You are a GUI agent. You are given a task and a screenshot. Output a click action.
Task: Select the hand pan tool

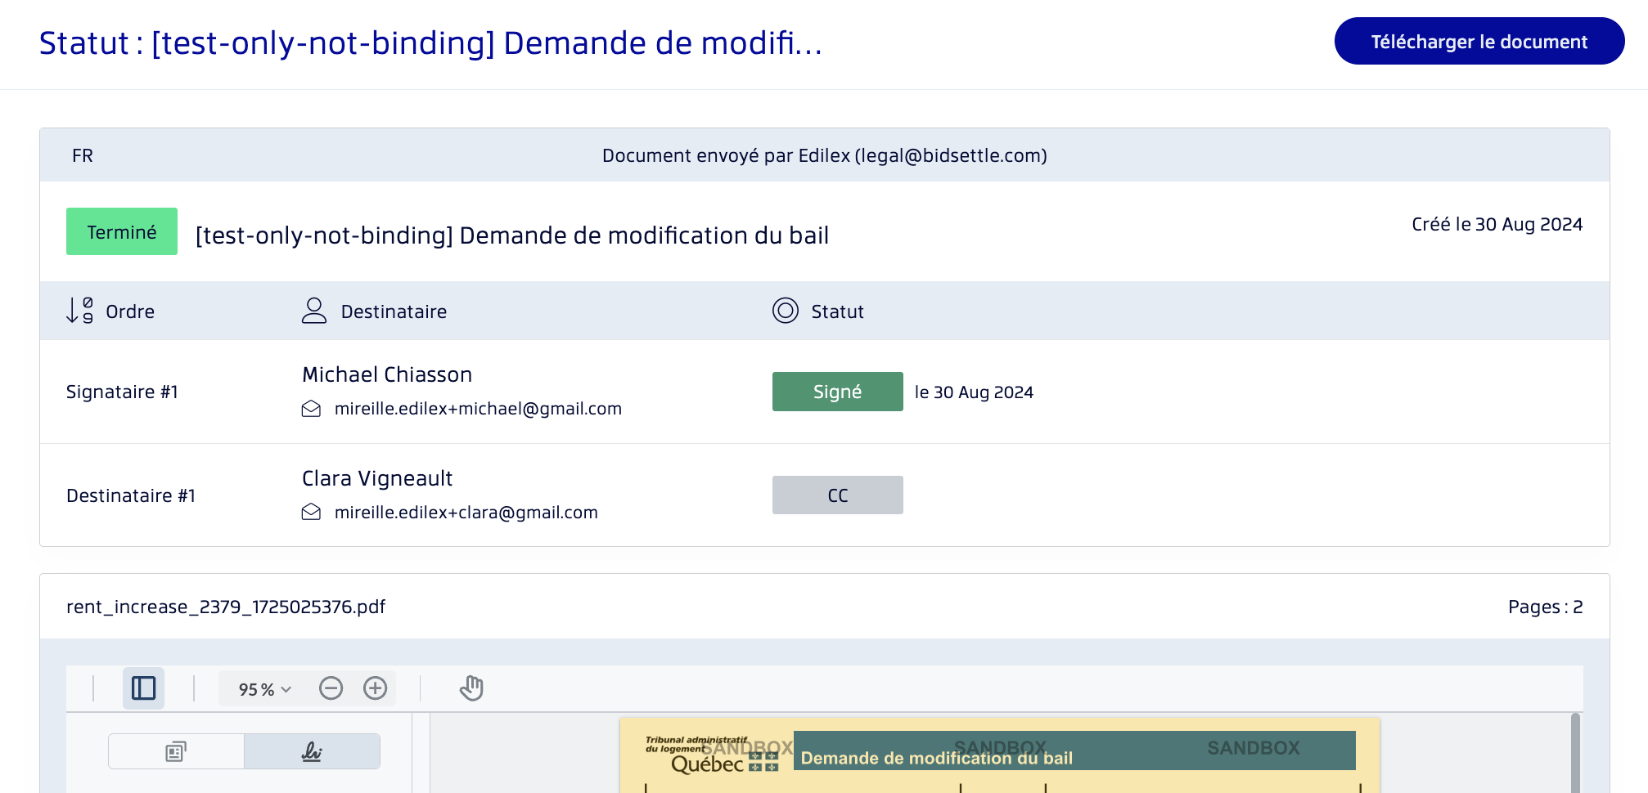point(471,688)
